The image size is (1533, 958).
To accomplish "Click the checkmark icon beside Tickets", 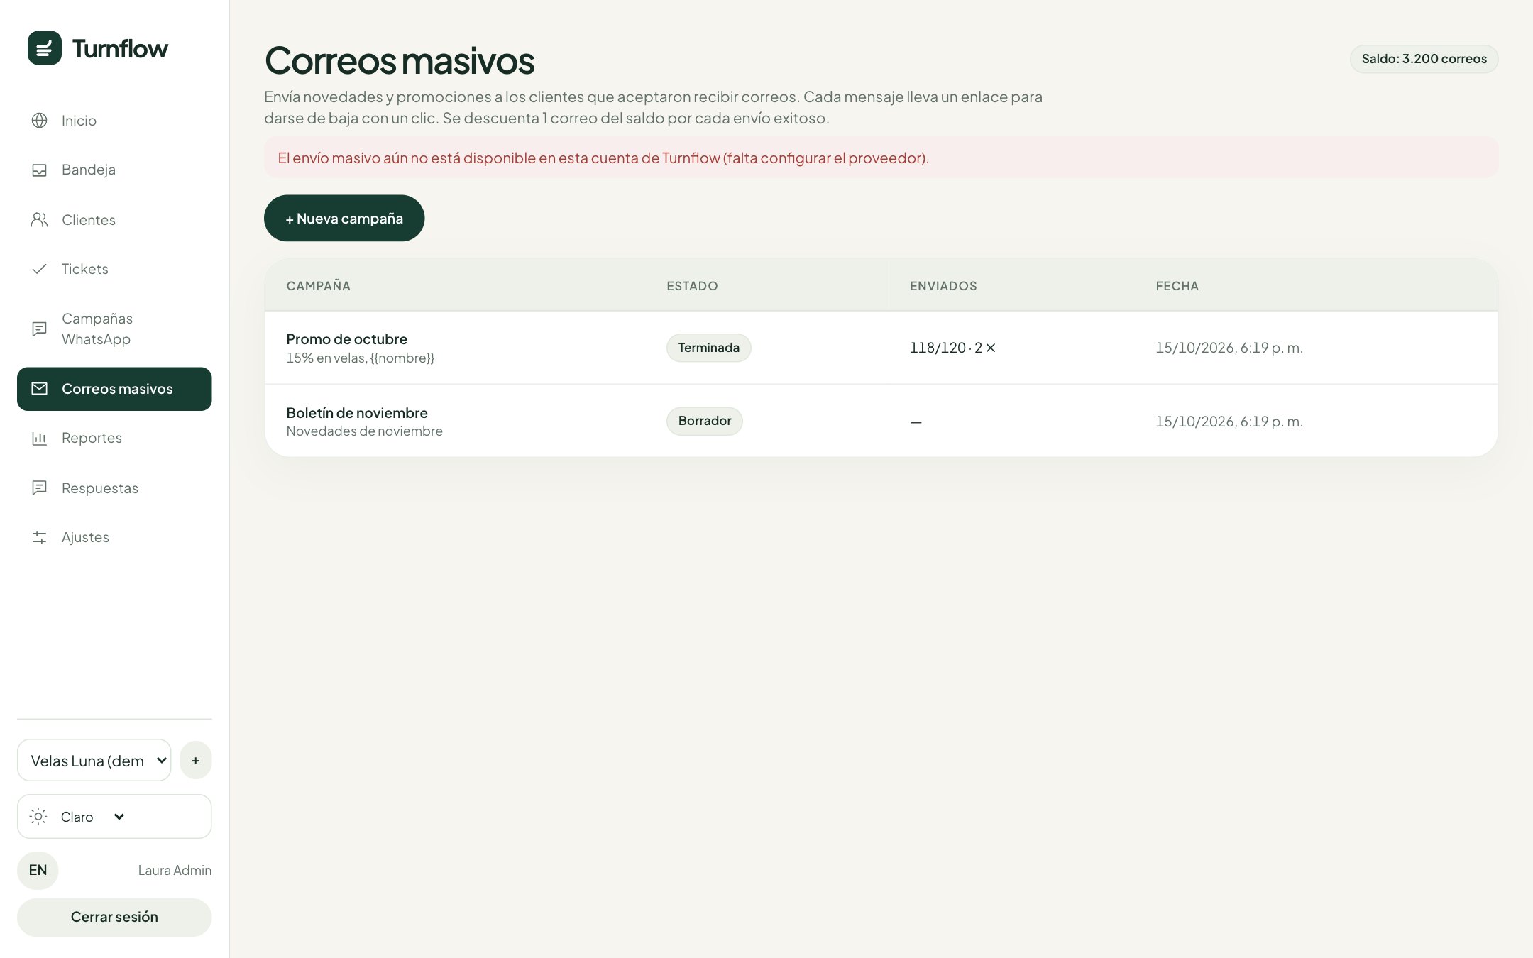I will [40, 269].
